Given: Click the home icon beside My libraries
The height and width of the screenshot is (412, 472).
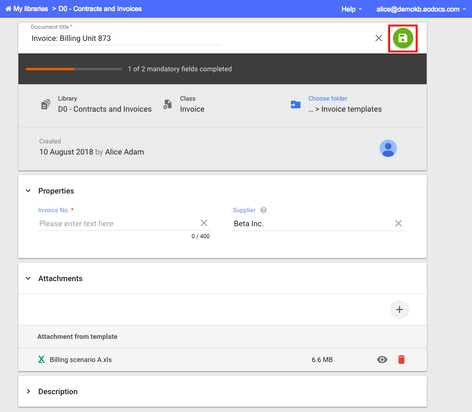Looking at the screenshot, I should pyautogui.click(x=9, y=9).
